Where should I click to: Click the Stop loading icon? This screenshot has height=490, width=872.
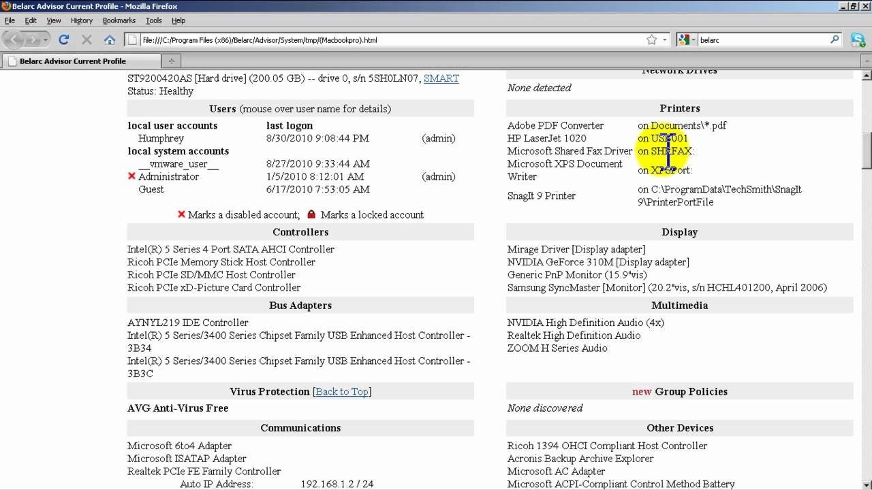pos(86,39)
